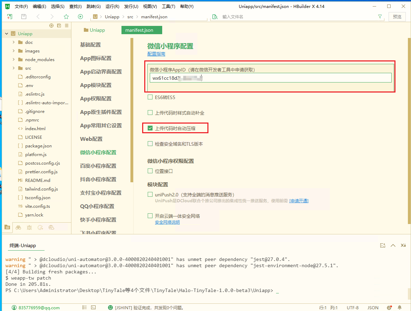Viewport: 411px width, 311px height.
Task: Enable 检查安全域名和TLS版本 checkbox
Action: (x=150, y=144)
